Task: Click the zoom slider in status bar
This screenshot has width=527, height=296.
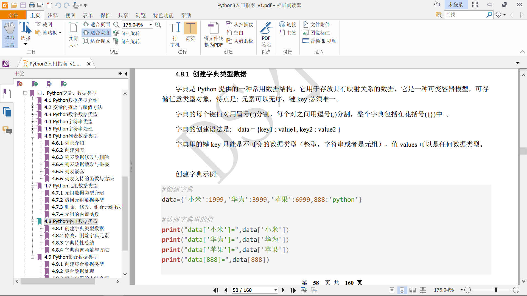Action: [496, 290]
